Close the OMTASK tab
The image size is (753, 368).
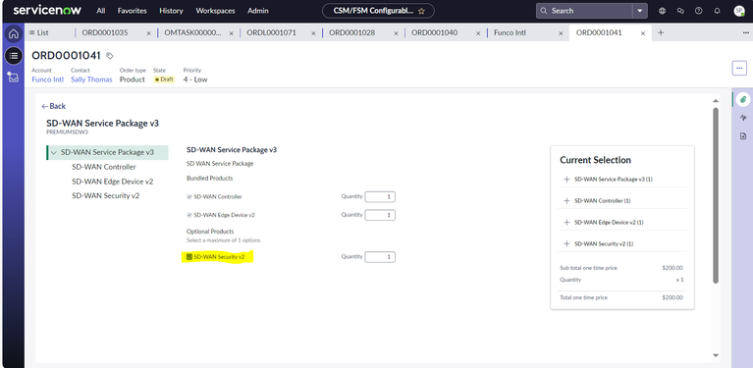tap(231, 33)
